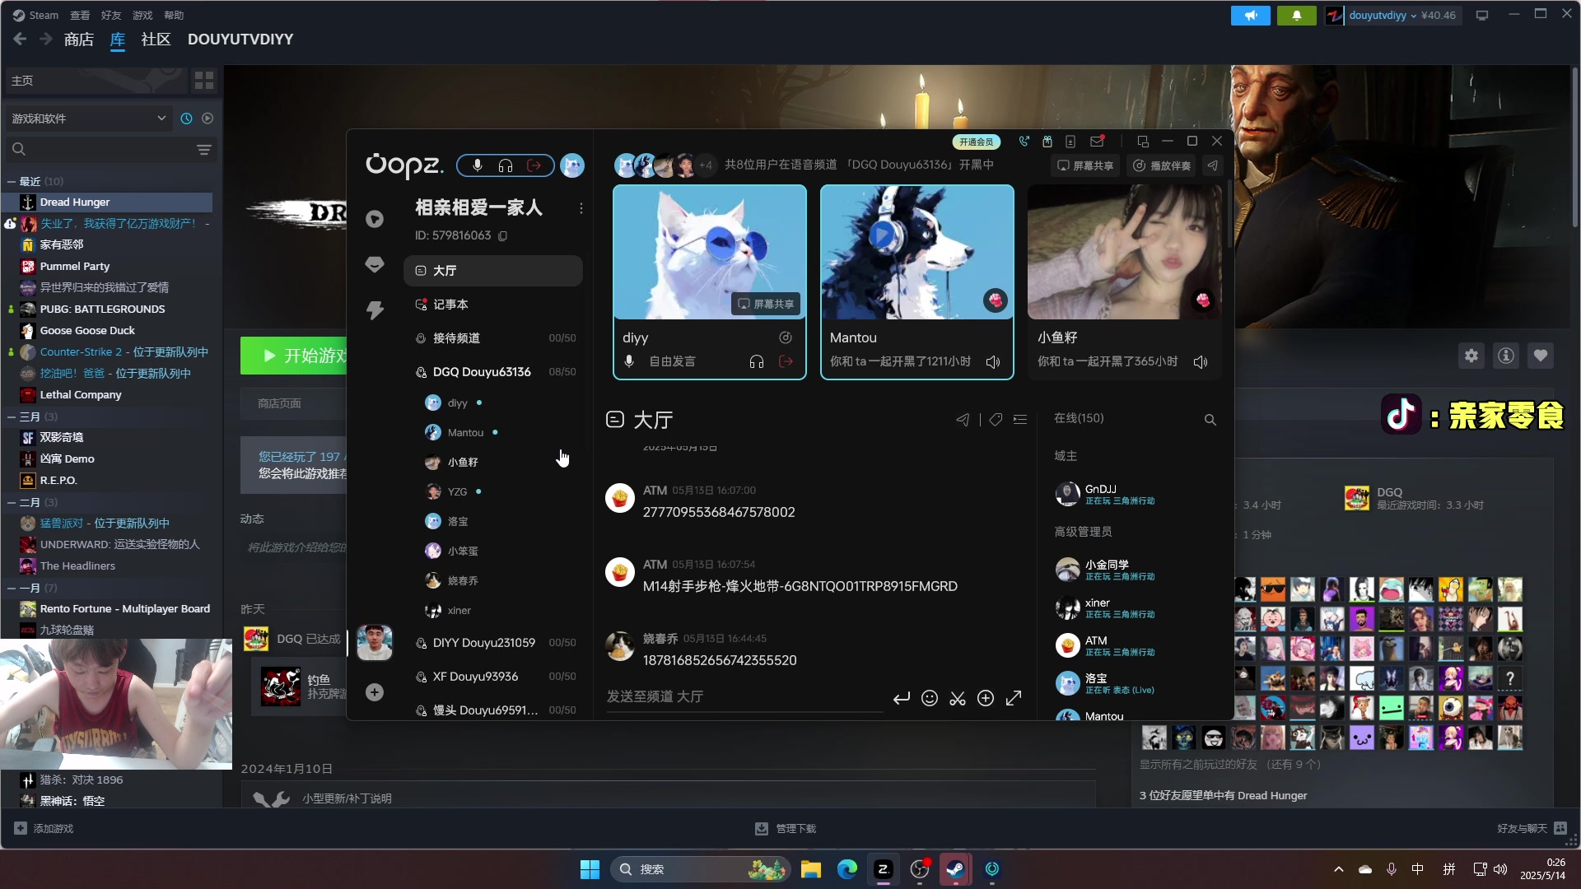Screen dimensions: 1581x889
Task: Mute 小鱼籽's voice with speaker icon
Action: [1201, 362]
